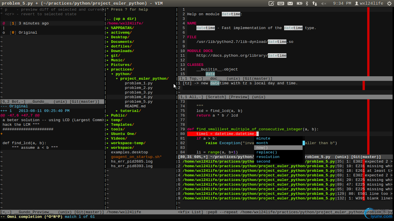Choose 'minute' in the completion popup
This screenshot has height=221, width=394.
coord(278,138)
